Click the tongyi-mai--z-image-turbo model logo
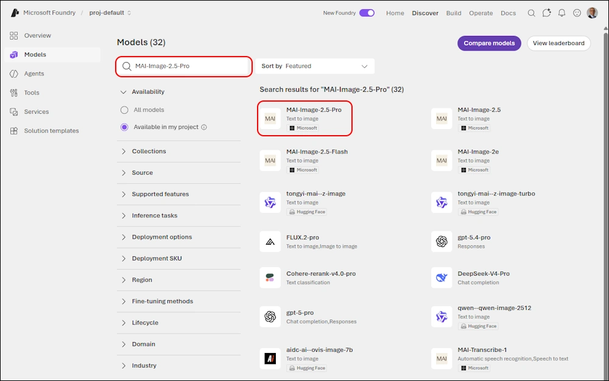 coord(442,203)
